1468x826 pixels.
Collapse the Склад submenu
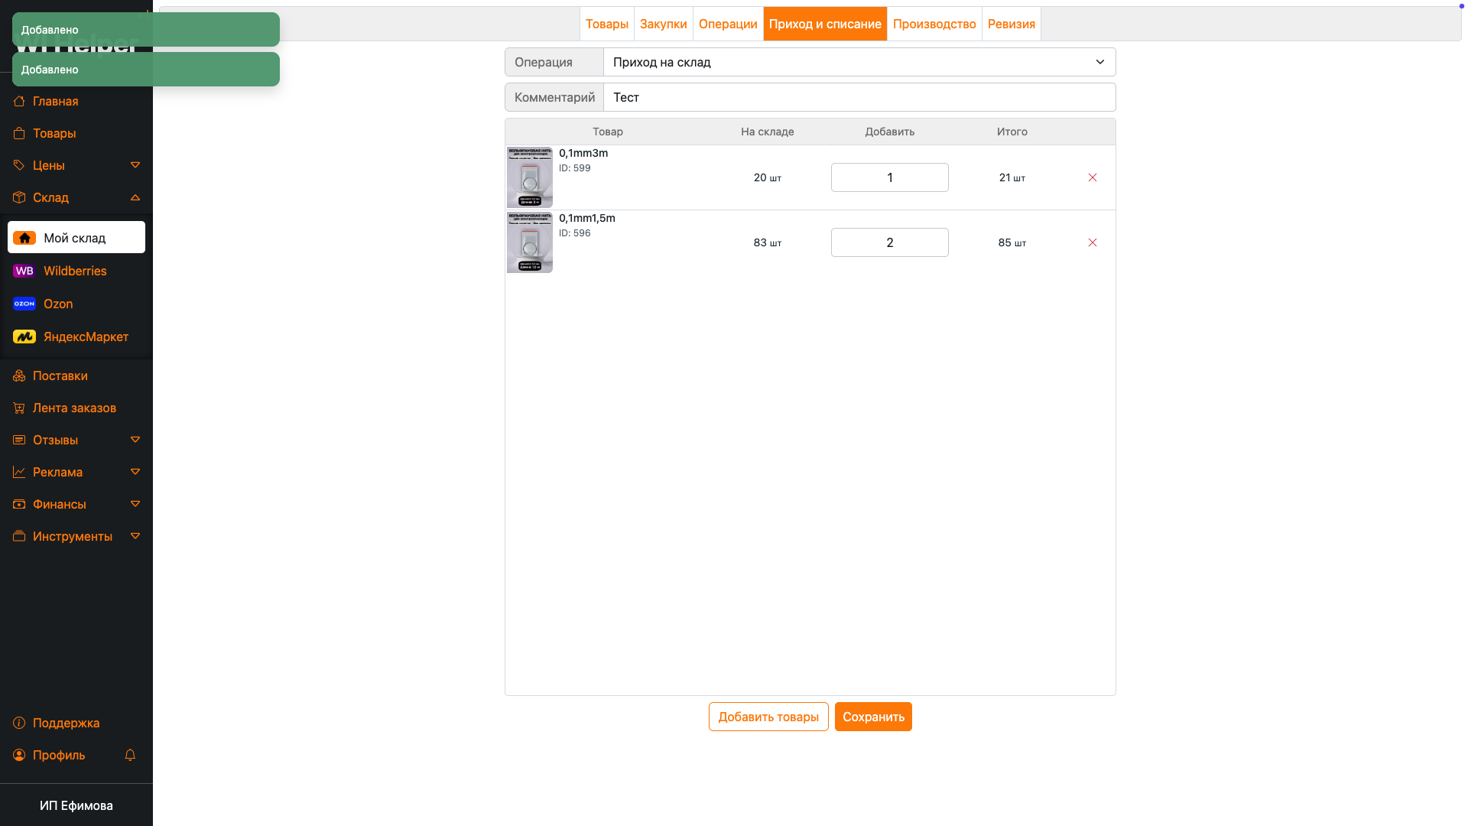pos(135,197)
